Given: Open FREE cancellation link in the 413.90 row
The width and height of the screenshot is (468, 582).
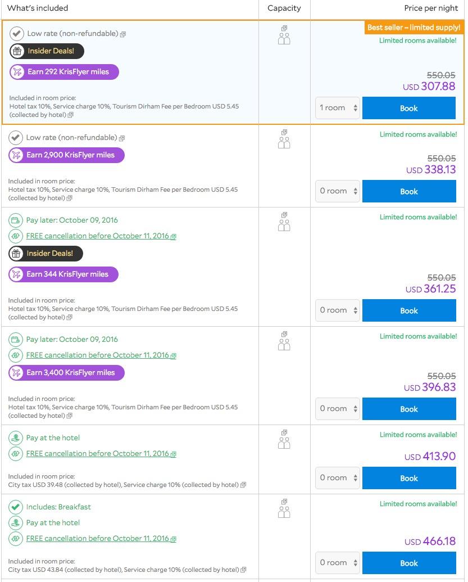Looking at the screenshot, I should [98, 454].
